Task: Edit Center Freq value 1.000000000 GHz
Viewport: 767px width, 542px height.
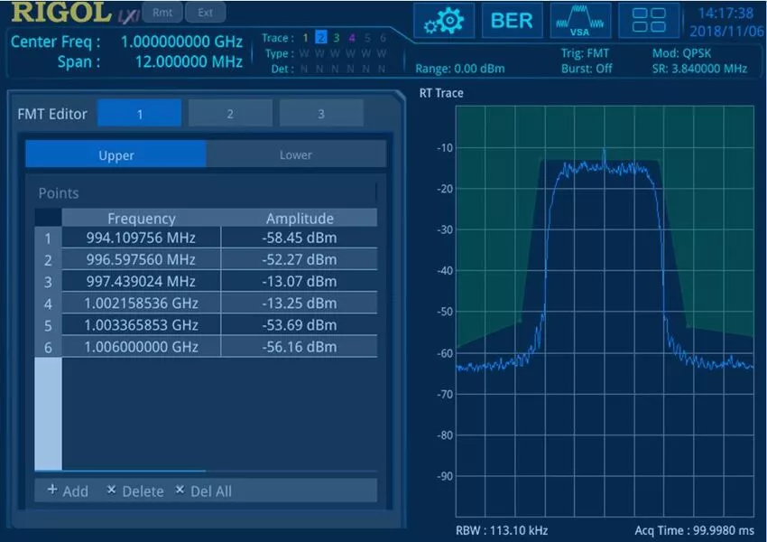Action: click(x=181, y=42)
